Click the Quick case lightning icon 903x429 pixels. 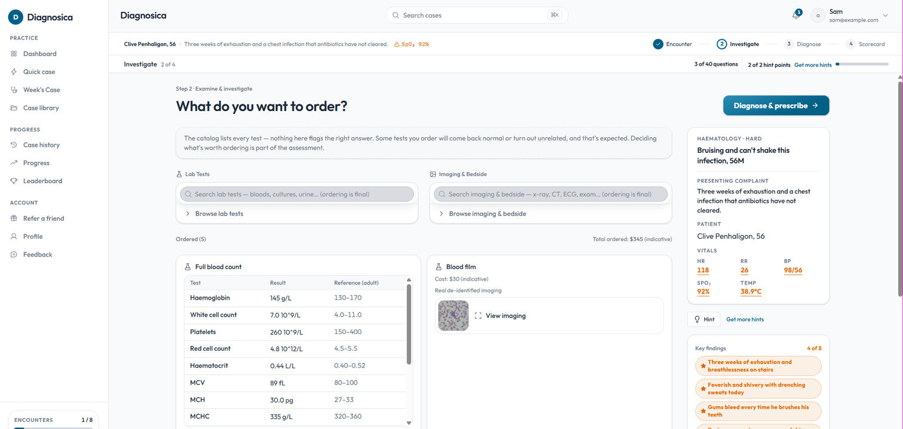pyautogui.click(x=14, y=72)
